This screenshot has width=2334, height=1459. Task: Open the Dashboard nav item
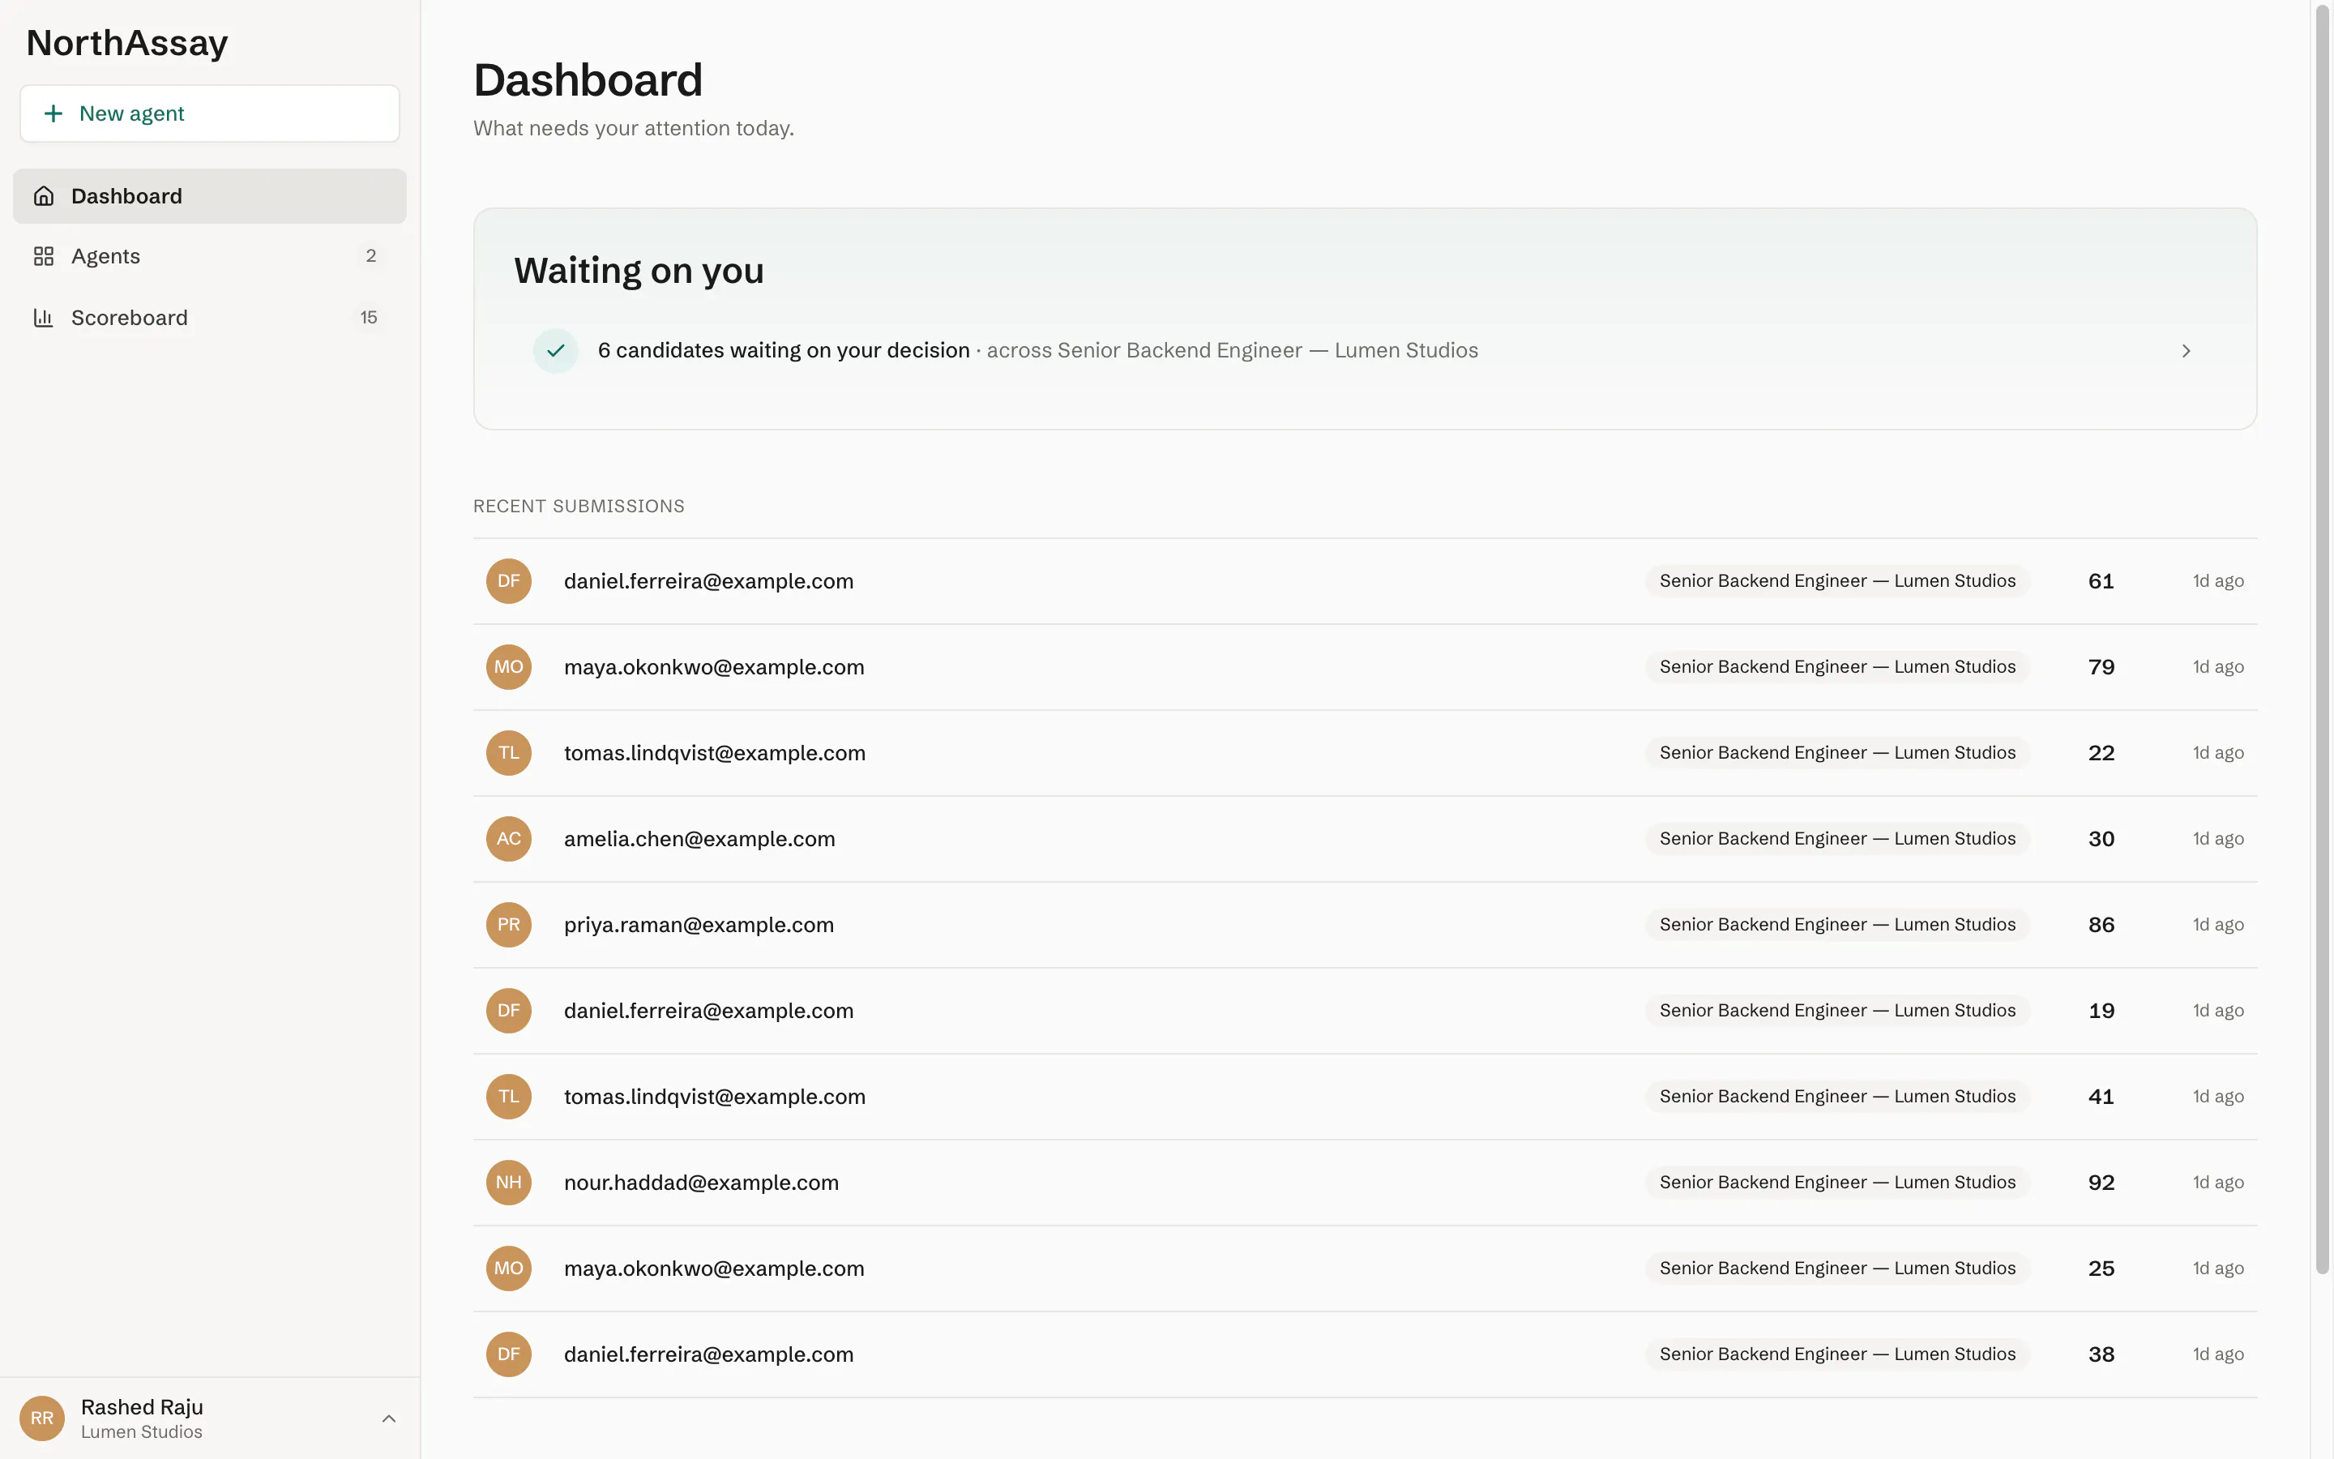(209, 196)
